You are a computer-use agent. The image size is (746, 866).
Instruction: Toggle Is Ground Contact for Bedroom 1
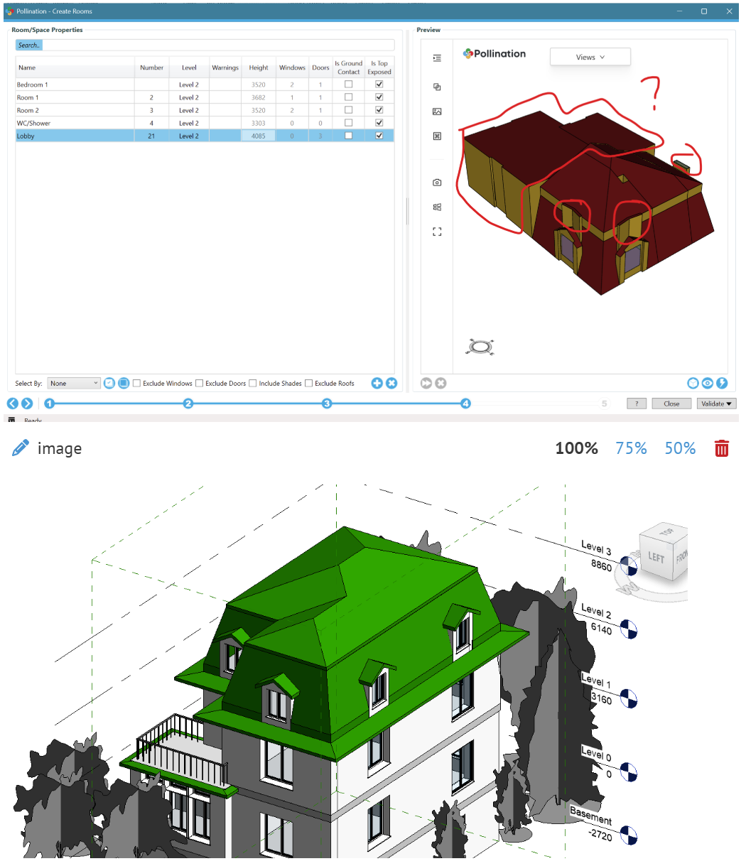348,85
